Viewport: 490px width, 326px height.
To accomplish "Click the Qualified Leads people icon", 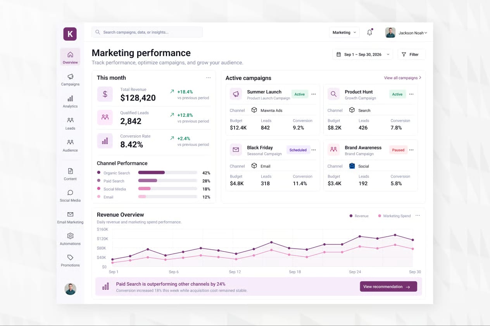I will (105, 117).
